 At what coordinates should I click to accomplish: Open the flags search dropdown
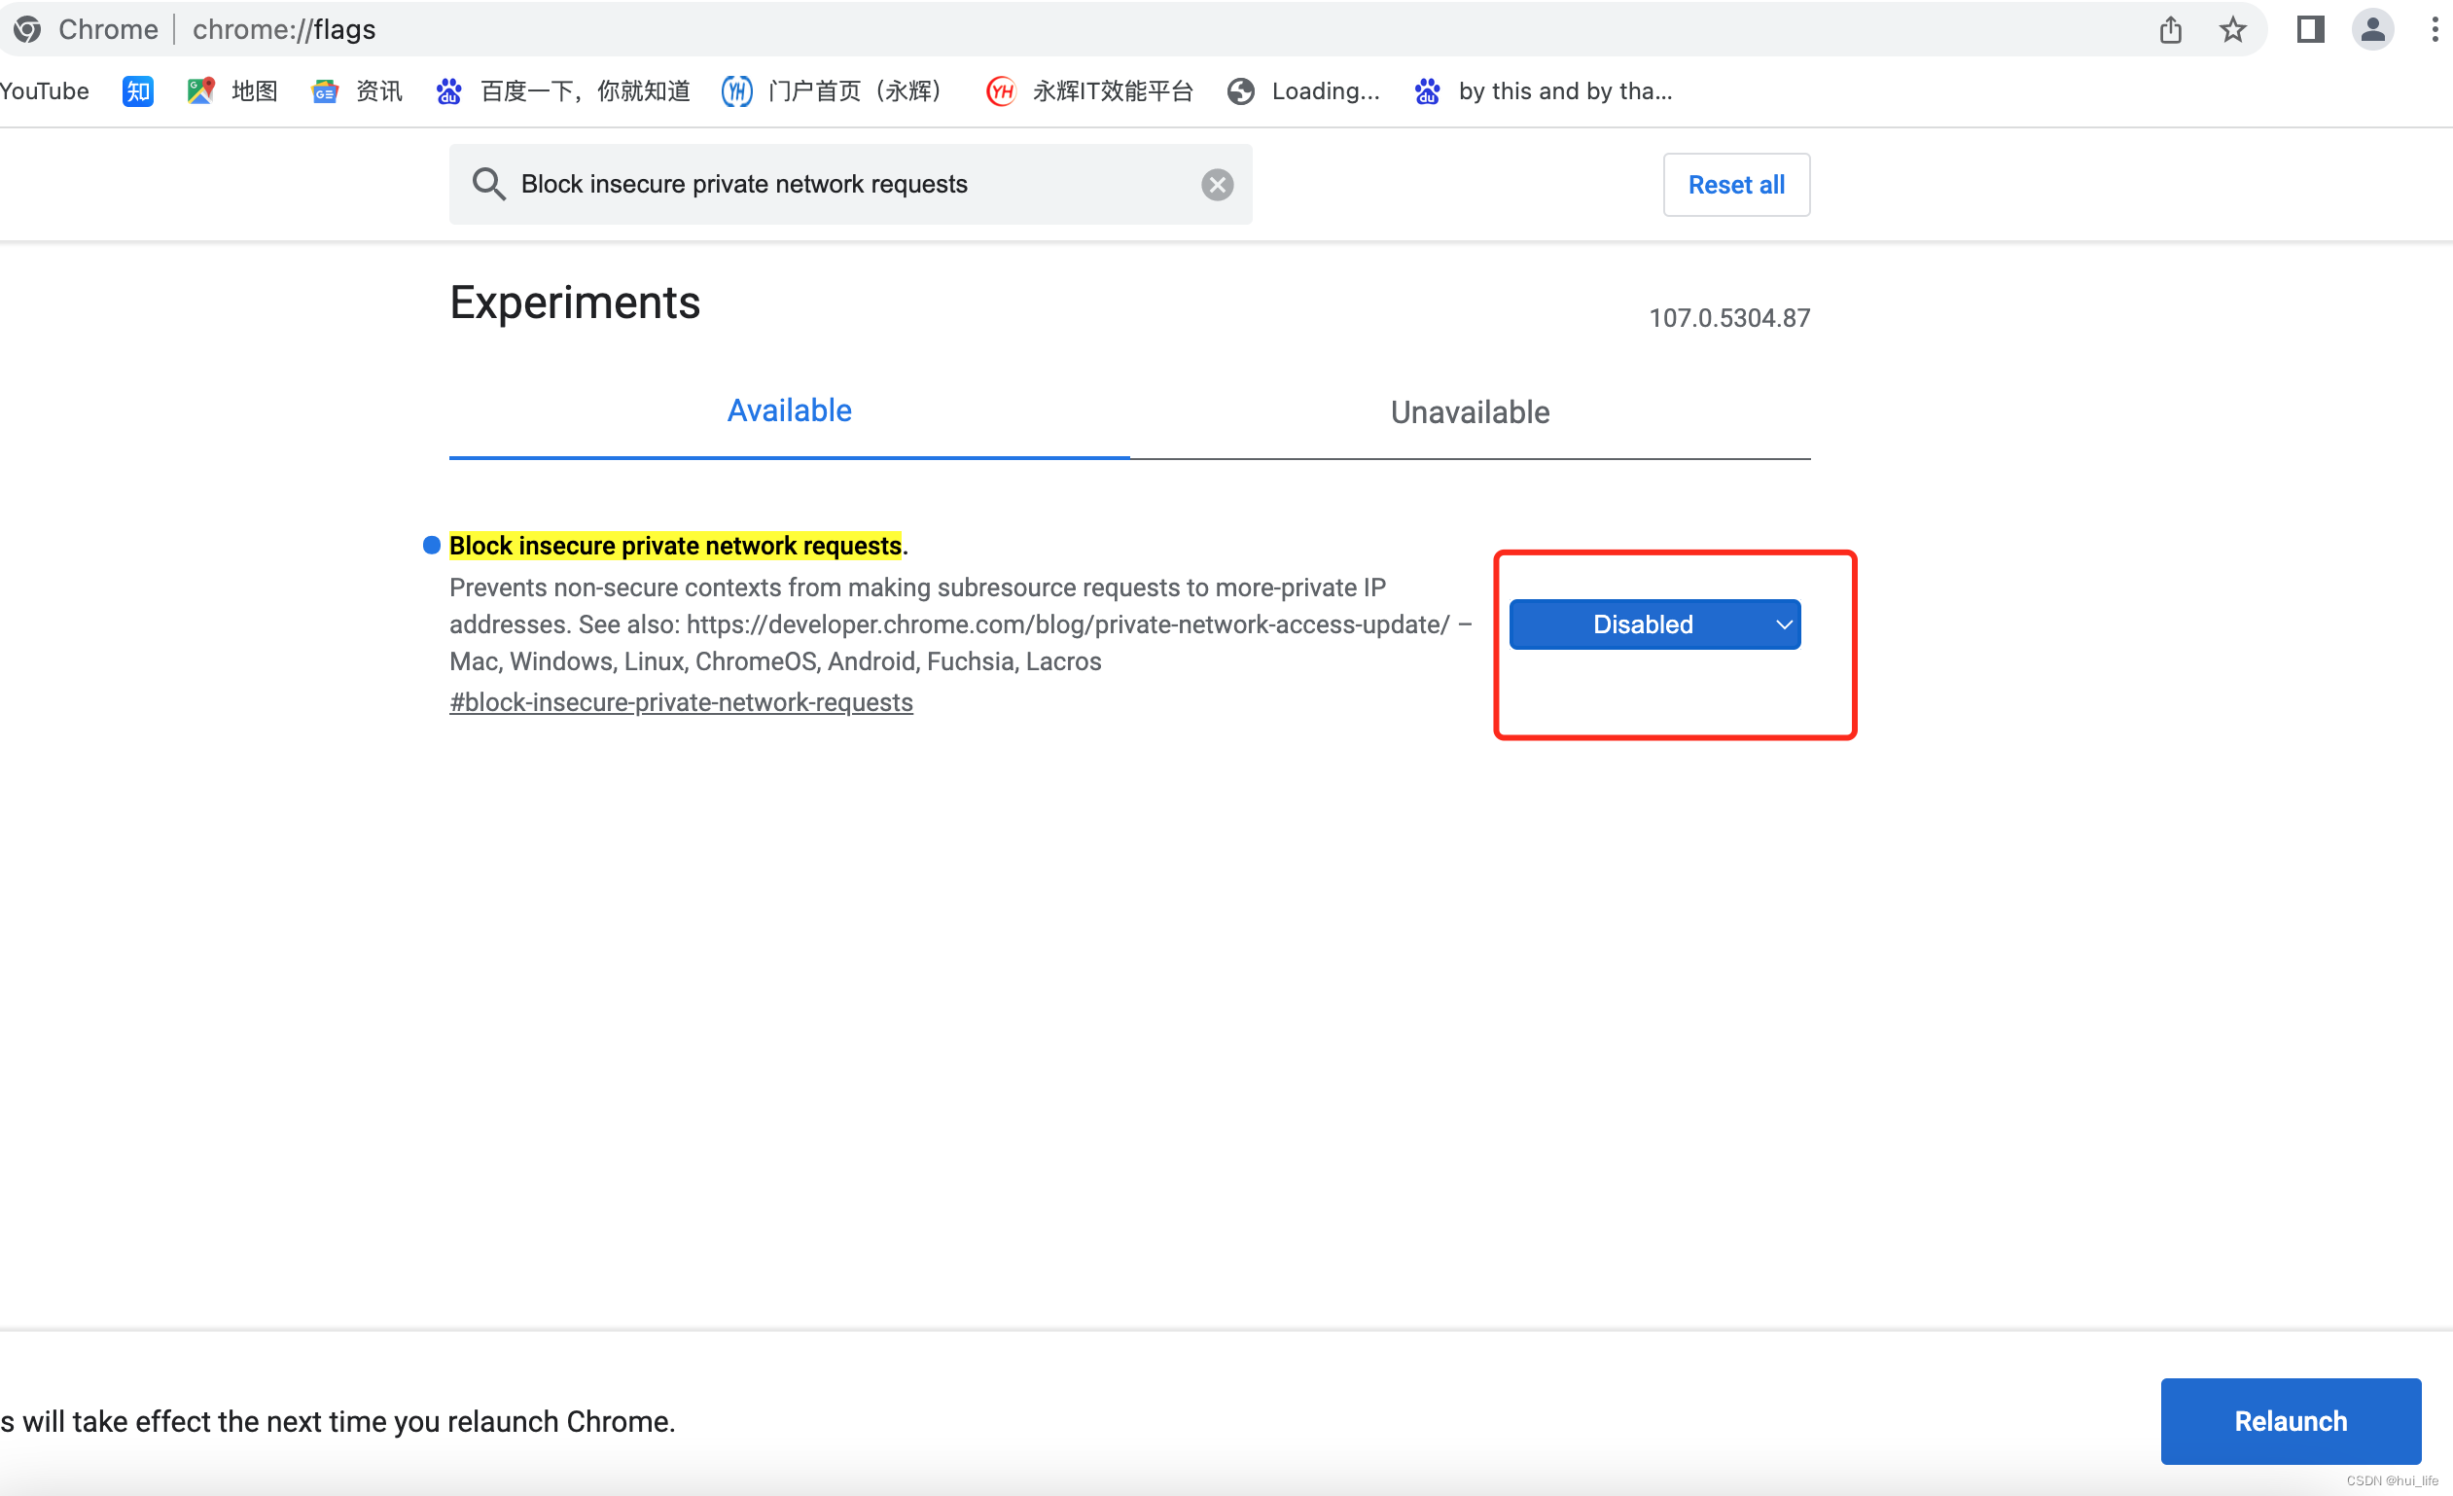(x=1653, y=623)
